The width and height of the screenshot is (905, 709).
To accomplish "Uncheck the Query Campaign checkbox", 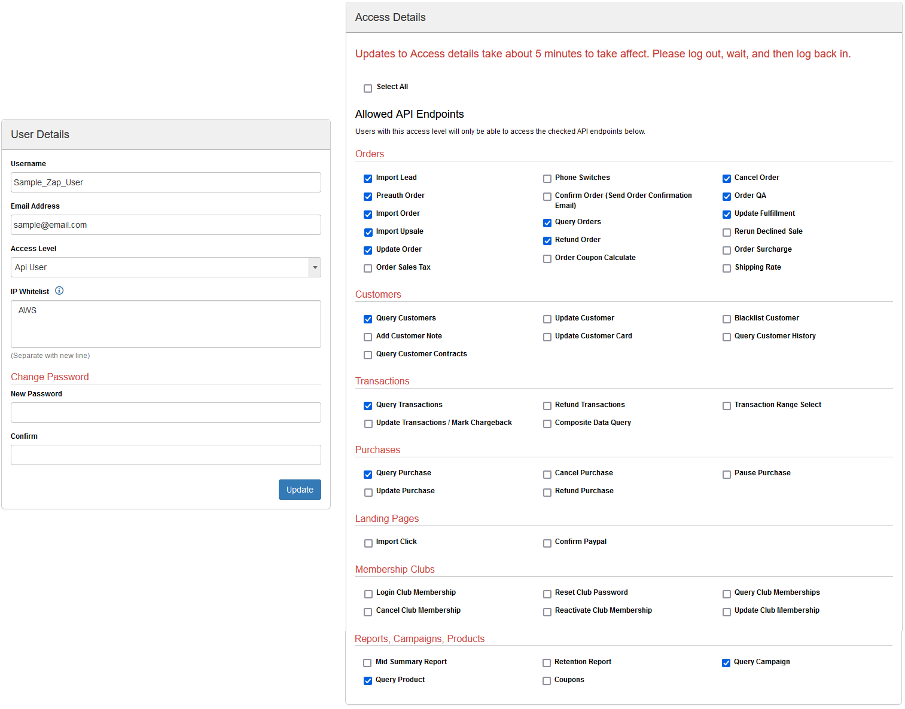I will coord(726,663).
